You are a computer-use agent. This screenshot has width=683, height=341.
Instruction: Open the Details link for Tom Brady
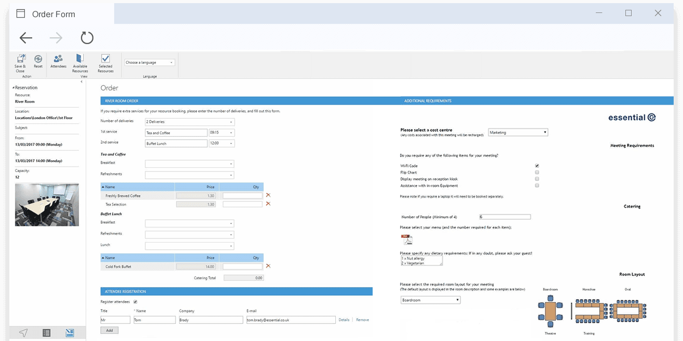click(x=344, y=320)
